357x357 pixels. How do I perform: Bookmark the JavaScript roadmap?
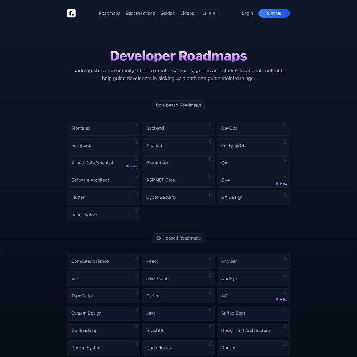pos(211,275)
